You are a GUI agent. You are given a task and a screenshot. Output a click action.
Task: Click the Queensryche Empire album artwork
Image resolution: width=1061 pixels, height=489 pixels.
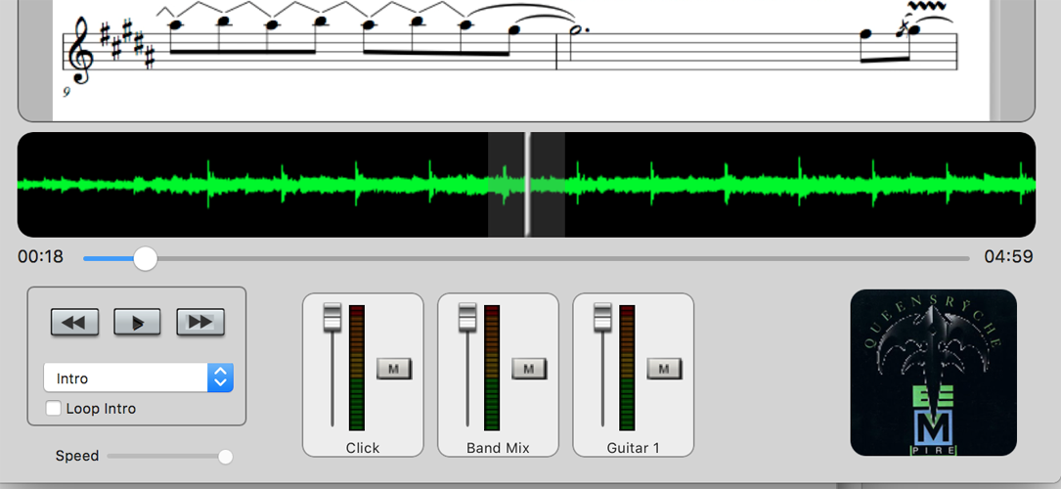pyautogui.click(x=933, y=373)
